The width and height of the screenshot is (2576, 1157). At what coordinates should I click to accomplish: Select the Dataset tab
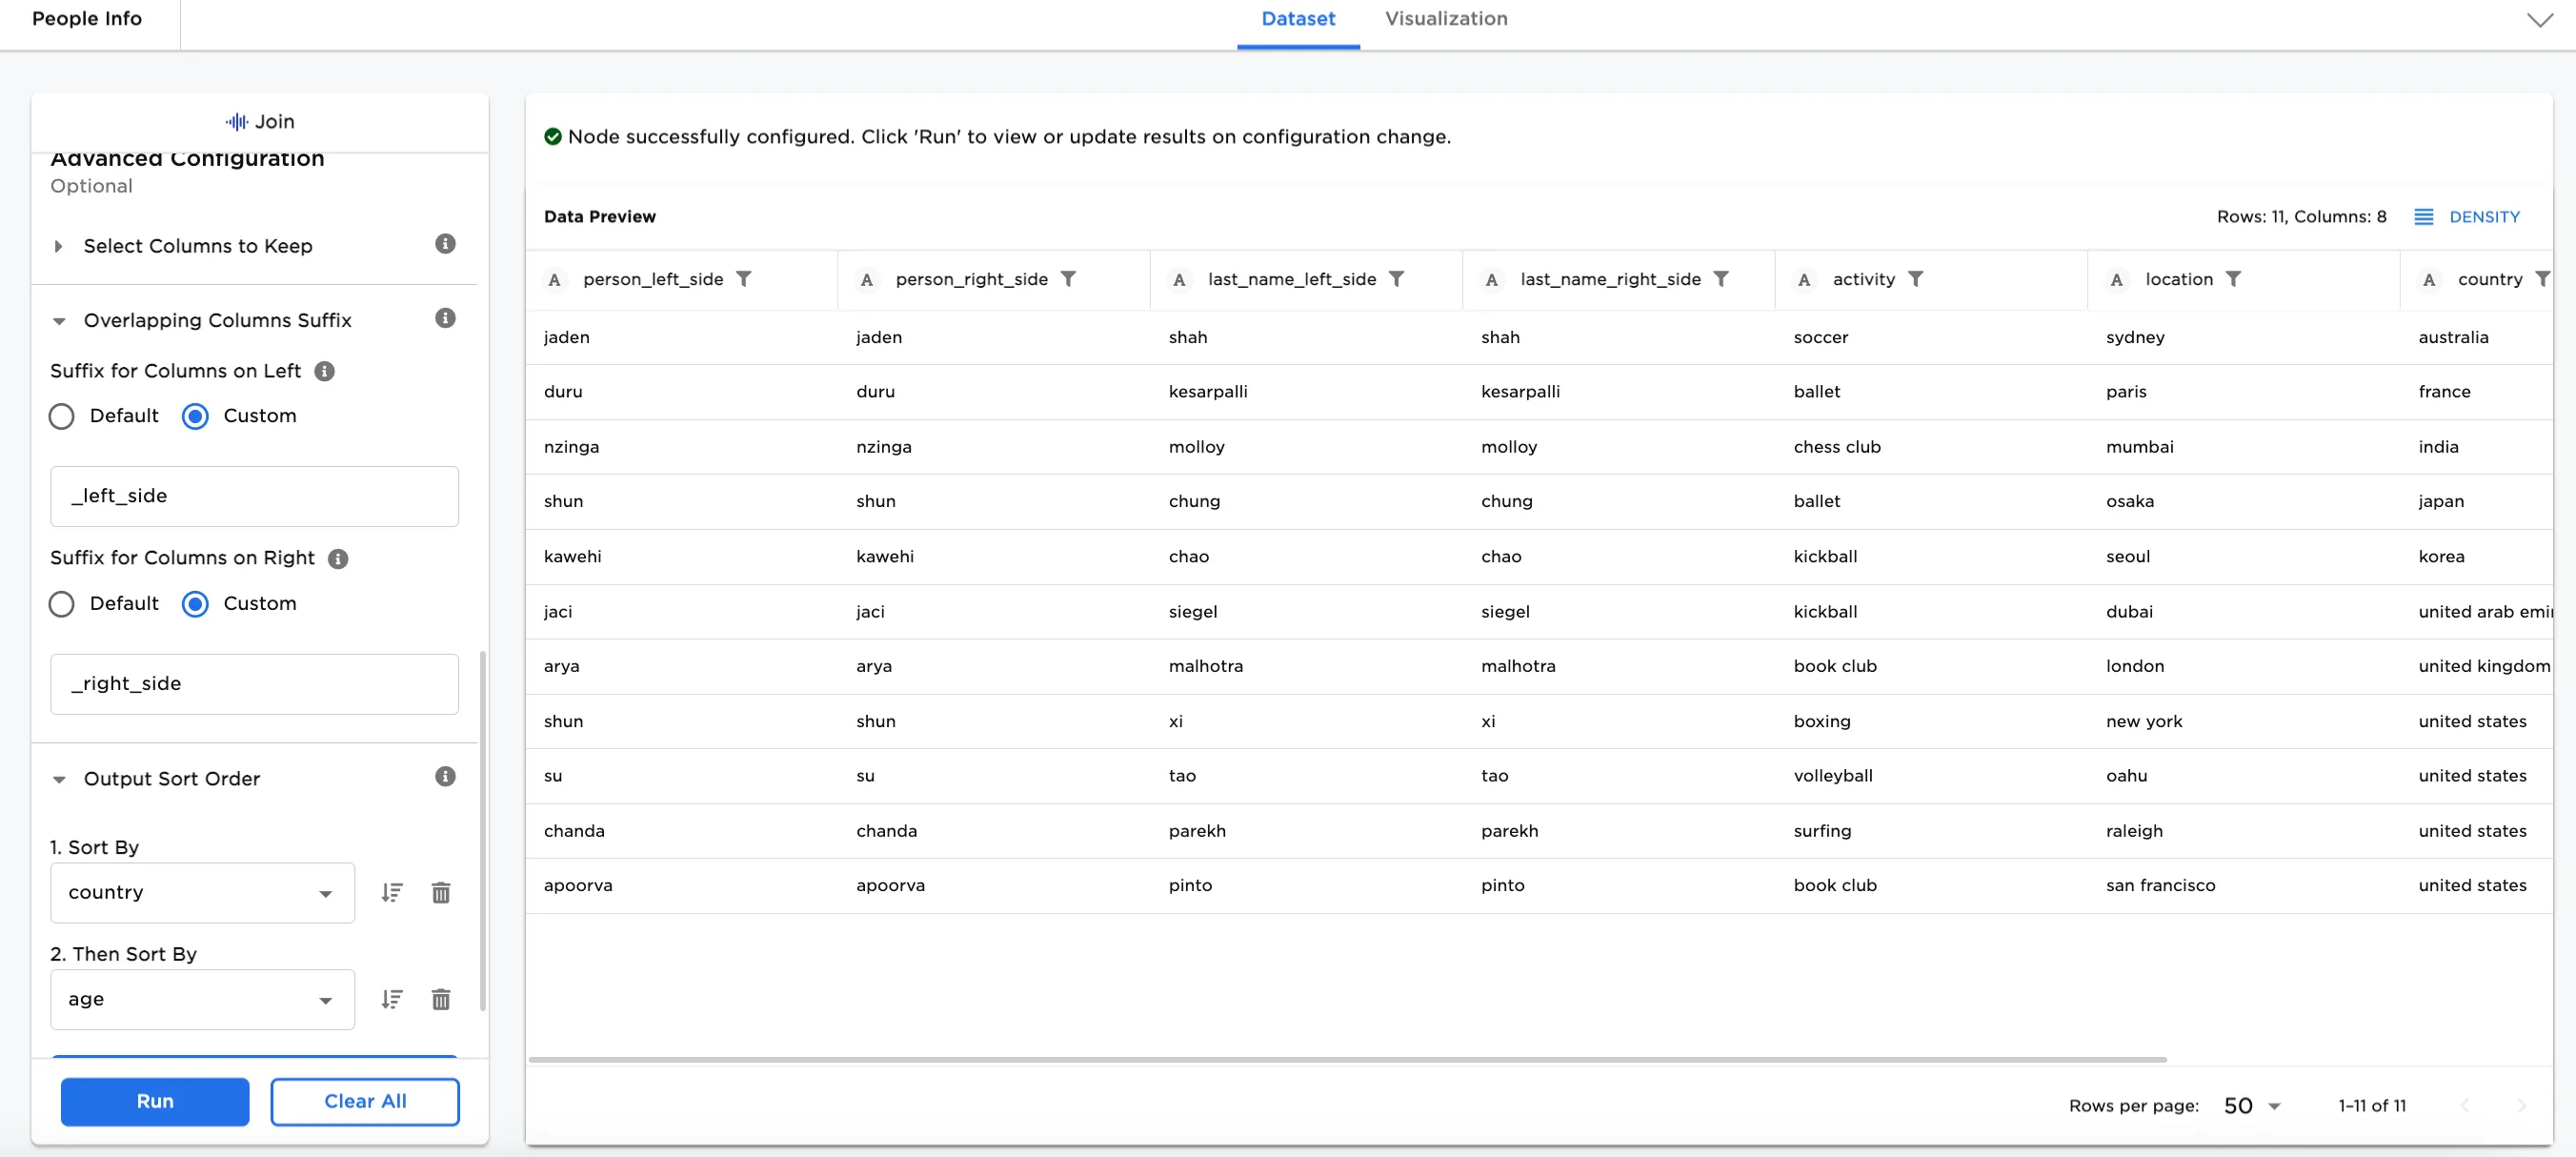coord(1298,18)
